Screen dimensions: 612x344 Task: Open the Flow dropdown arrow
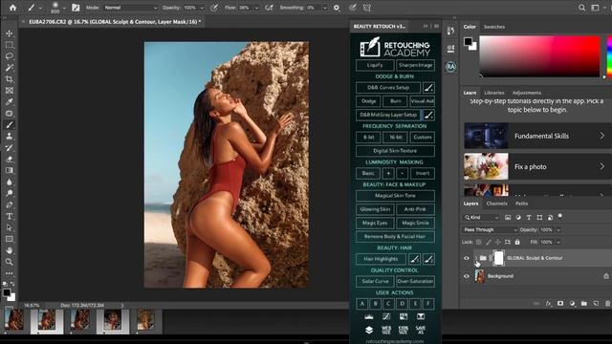pyautogui.click(x=256, y=8)
